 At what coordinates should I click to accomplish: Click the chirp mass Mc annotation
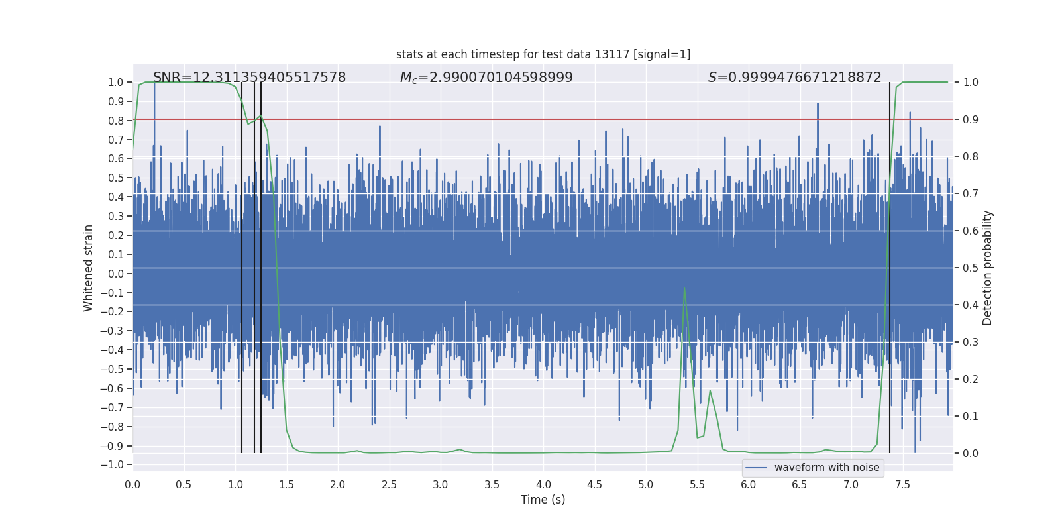(486, 78)
